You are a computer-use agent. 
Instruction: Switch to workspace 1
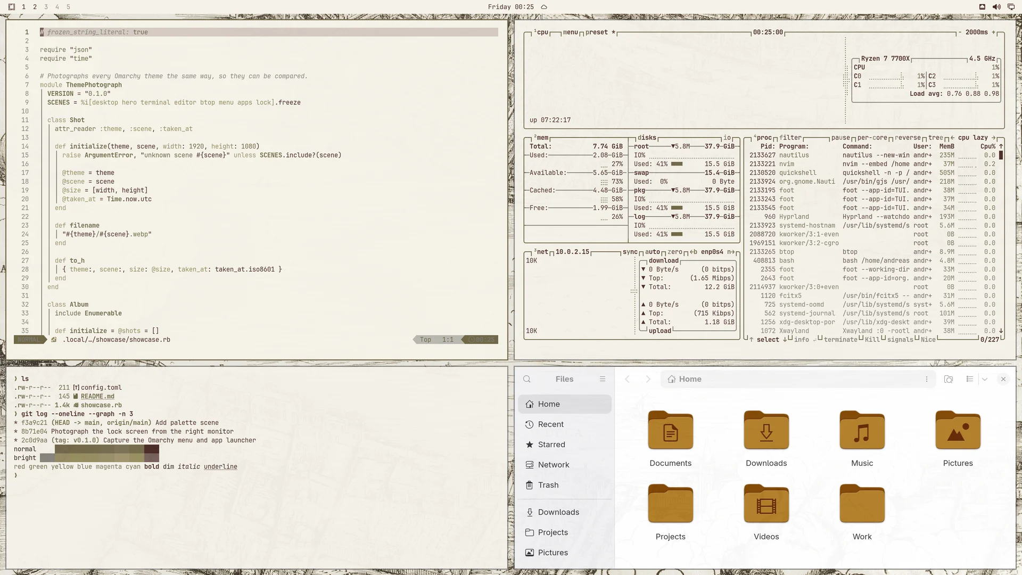pyautogui.click(x=23, y=7)
